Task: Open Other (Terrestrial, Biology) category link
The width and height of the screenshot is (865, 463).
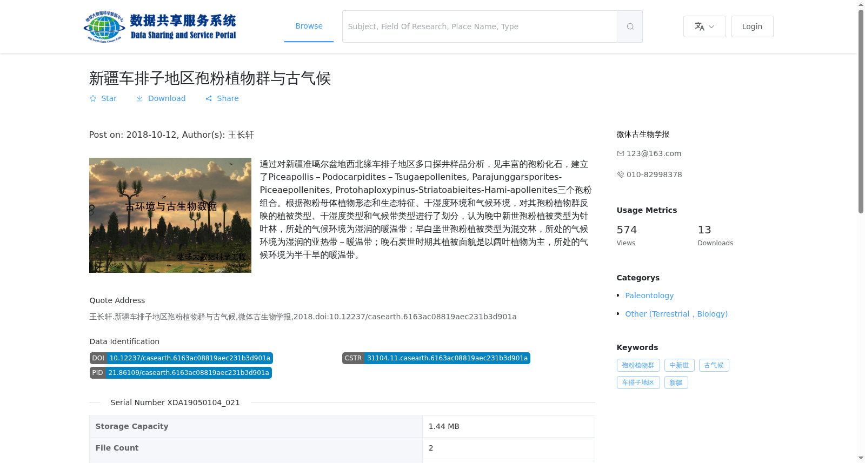Action: [x=676, y=314]
